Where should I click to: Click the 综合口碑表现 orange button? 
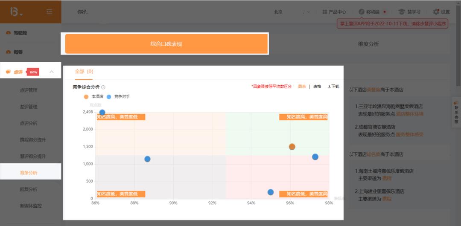coord(166,44)
